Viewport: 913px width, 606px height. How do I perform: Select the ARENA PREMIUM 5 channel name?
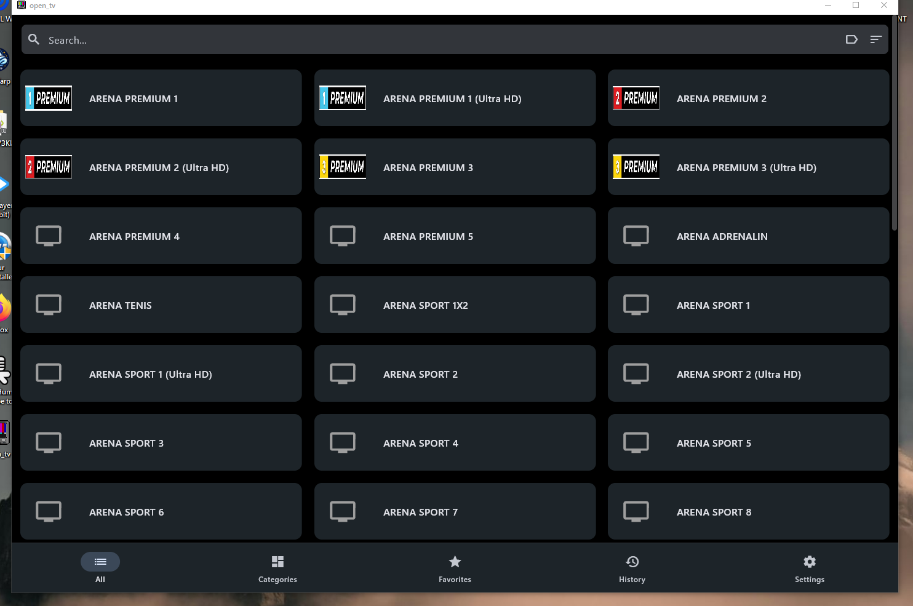[x=428, y=236]
